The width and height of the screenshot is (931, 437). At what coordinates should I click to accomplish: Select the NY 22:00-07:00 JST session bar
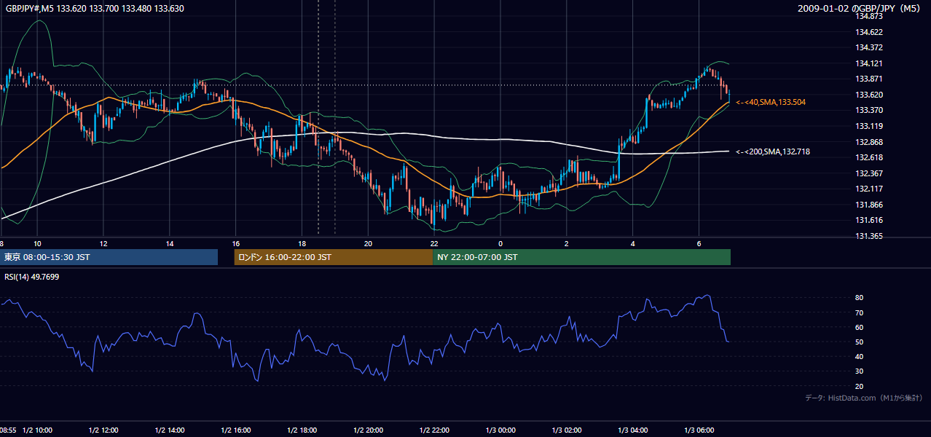click(x=581, y=257)
